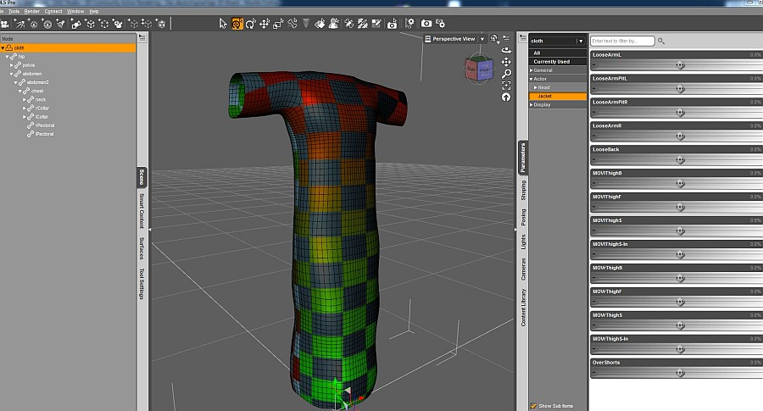Click the pan camera control in viewport

[x=507, y=62]
